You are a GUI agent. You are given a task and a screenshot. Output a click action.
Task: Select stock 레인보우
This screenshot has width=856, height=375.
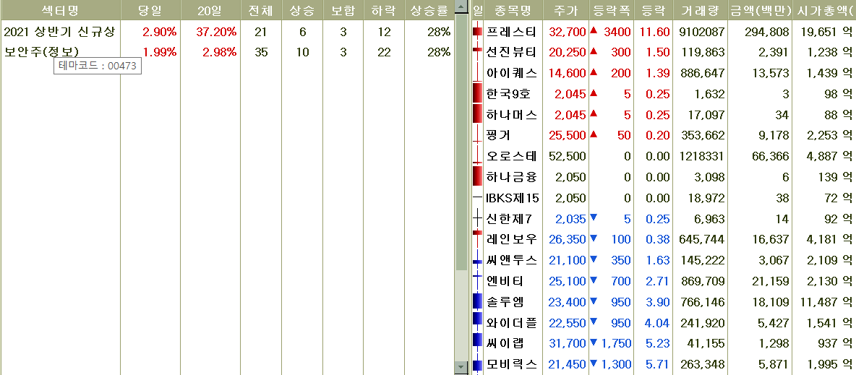pos(512,239)
